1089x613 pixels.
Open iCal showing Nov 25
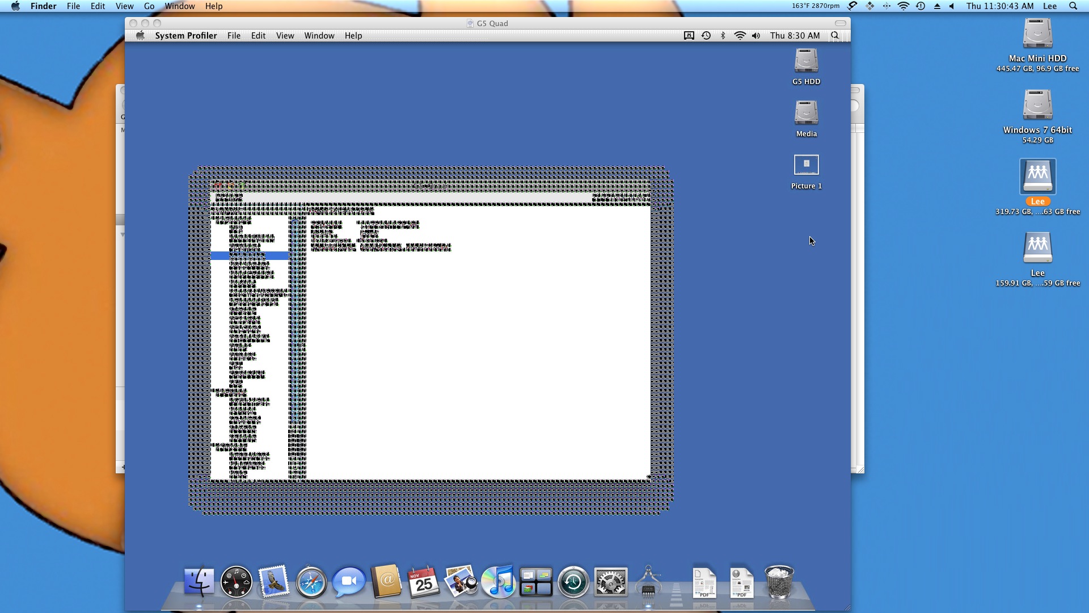pos(423,582)
